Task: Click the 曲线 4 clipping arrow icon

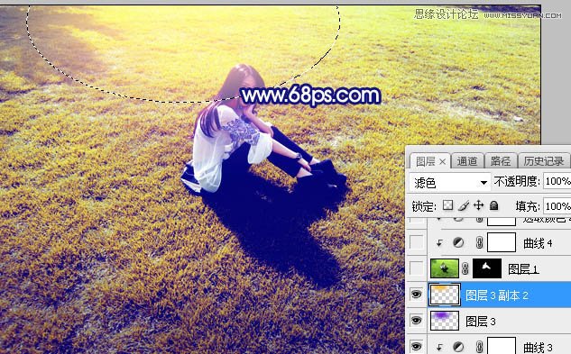Action: coord(439,242)
